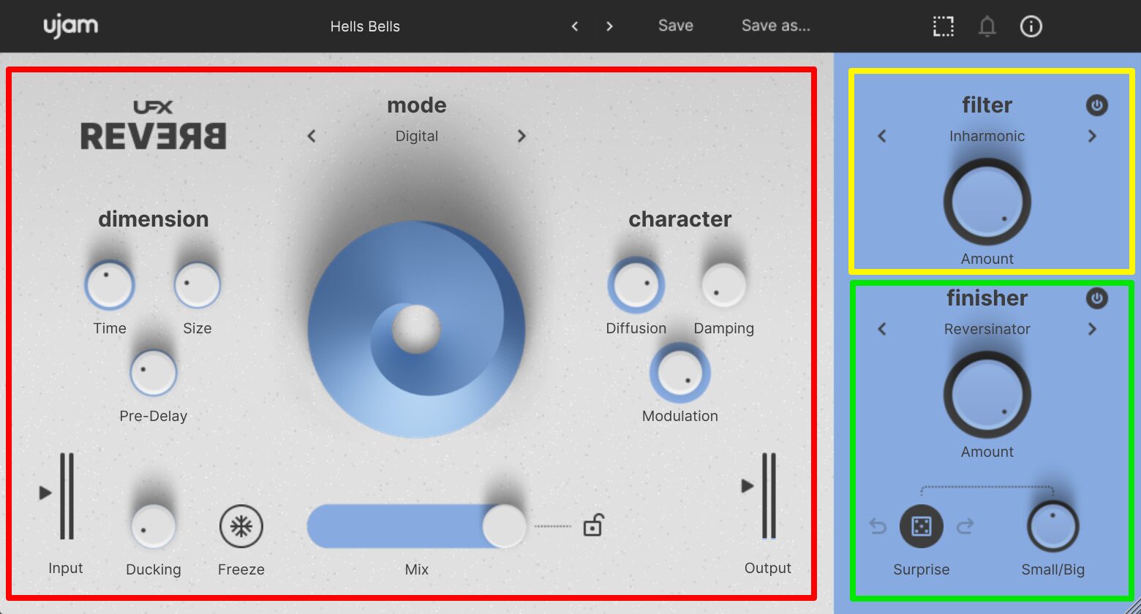Image resolution: width=1141 pixels, height=614 pixels.
Task: Click the Ducking knob
Action: pos(154,526)
